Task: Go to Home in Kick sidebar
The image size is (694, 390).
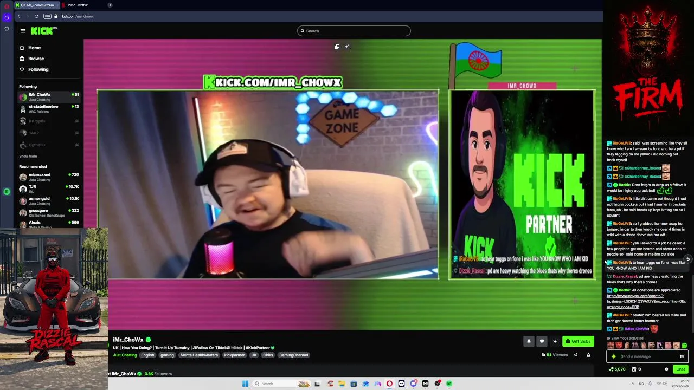Action: tap(30, 48)
